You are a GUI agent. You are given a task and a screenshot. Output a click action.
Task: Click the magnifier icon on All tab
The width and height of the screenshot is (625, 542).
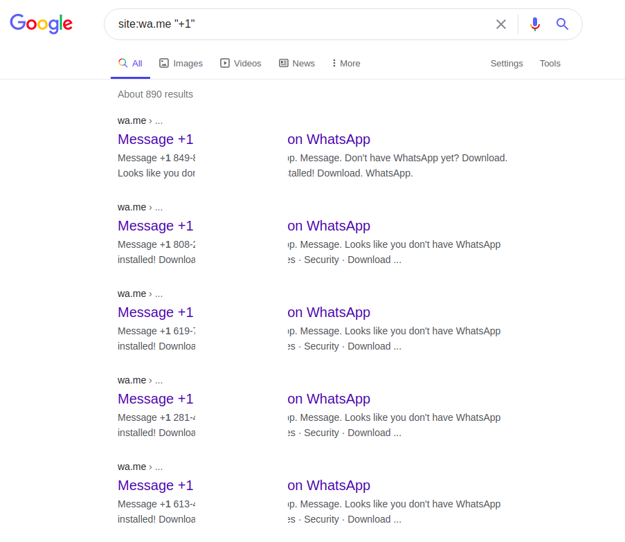123,63
